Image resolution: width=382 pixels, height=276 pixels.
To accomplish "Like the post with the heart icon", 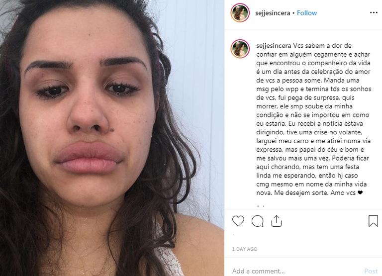I will (x=238, y=221).
